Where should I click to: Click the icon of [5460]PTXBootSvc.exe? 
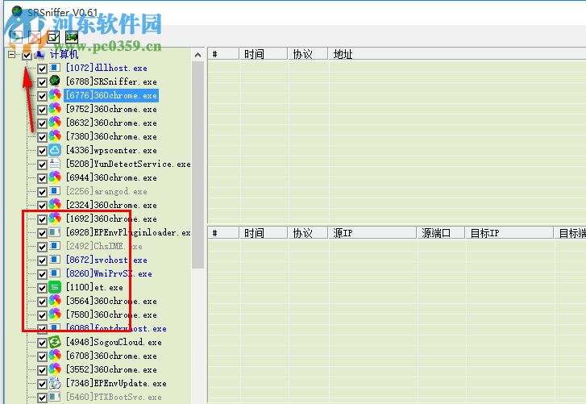[55, 397]
